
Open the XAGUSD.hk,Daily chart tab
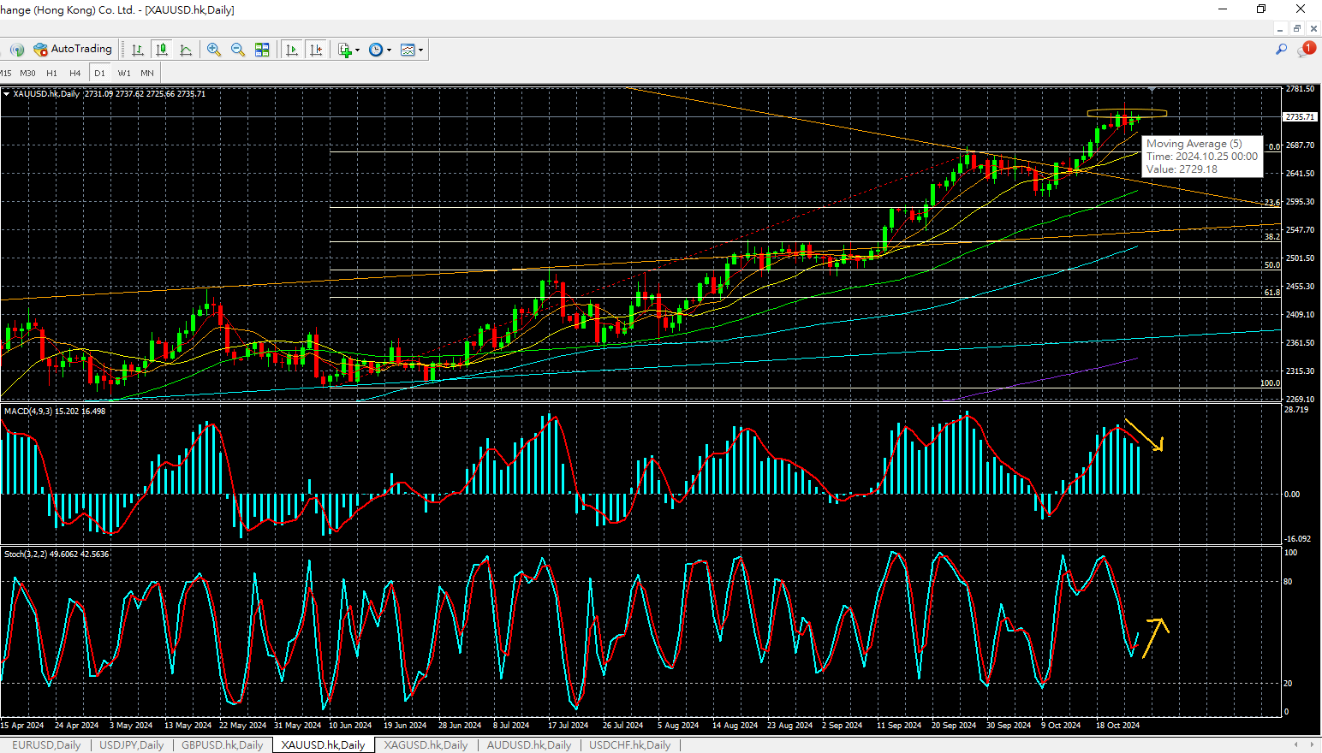[426, 745]
